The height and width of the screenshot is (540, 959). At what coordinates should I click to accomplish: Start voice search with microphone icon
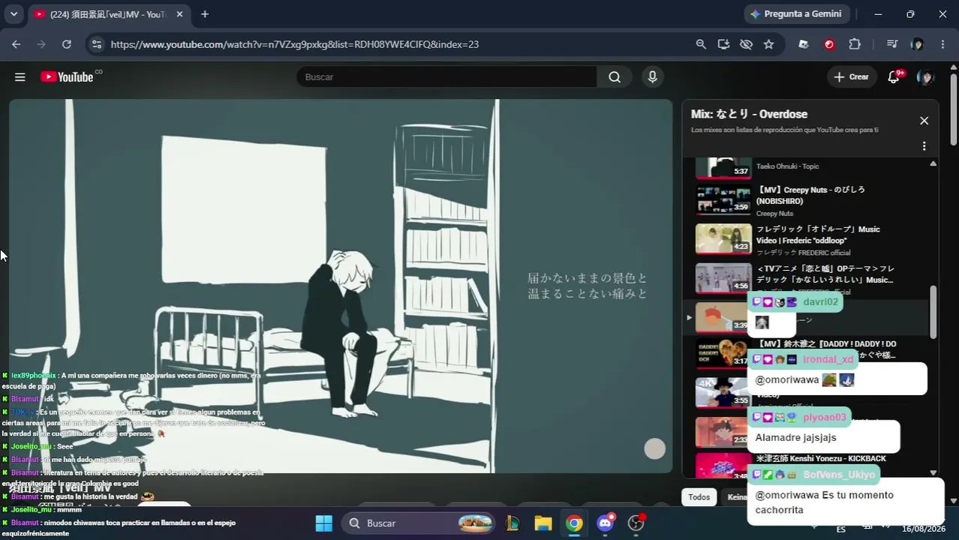coord(652,76)
